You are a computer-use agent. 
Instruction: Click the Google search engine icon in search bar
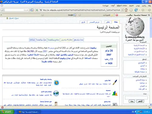[32, 10]
